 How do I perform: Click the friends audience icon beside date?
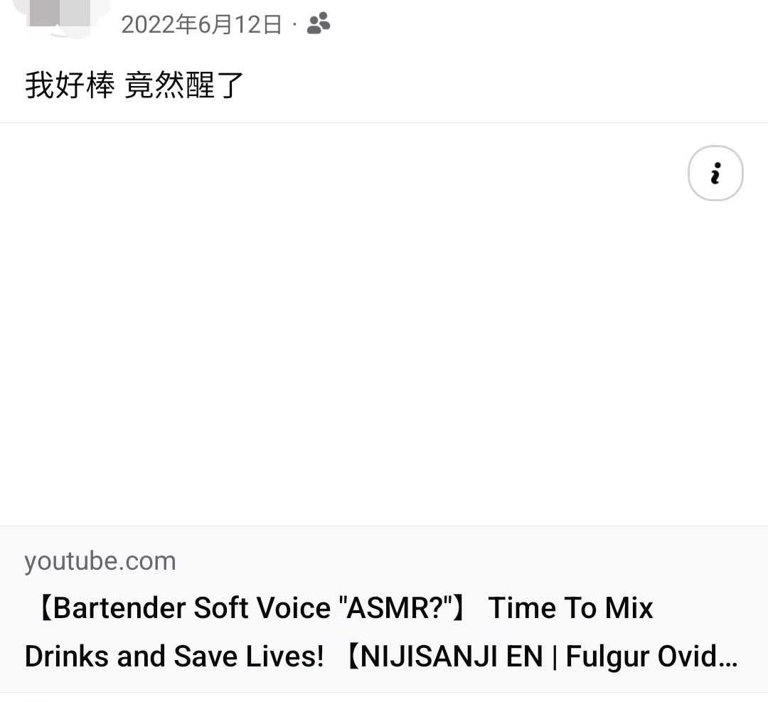coord(319,23)
